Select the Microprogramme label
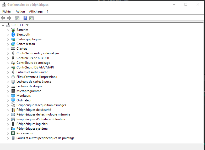 tap(29, 91)
